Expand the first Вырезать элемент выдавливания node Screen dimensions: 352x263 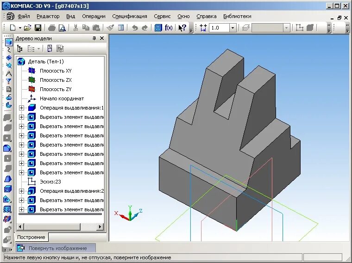click(21, 117)
